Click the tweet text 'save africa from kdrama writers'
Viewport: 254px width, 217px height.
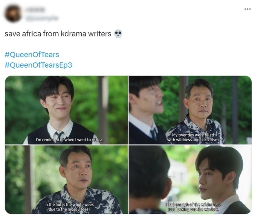[58, 34]
